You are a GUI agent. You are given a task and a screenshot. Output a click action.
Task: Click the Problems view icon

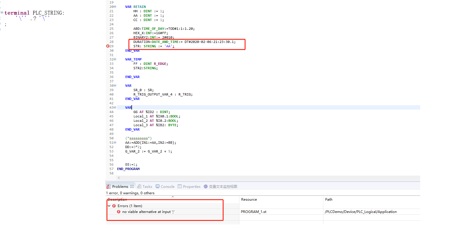coord(109,186)
